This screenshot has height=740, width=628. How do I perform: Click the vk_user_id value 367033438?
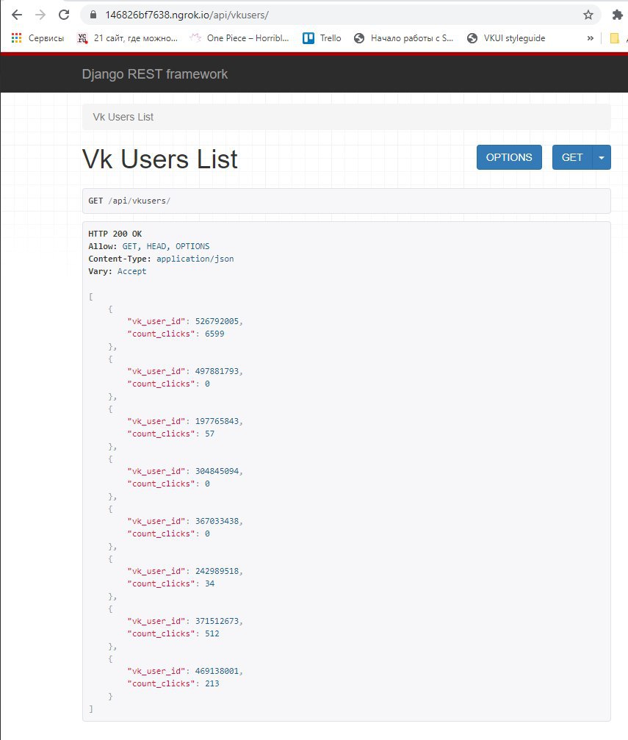[217, 521]
